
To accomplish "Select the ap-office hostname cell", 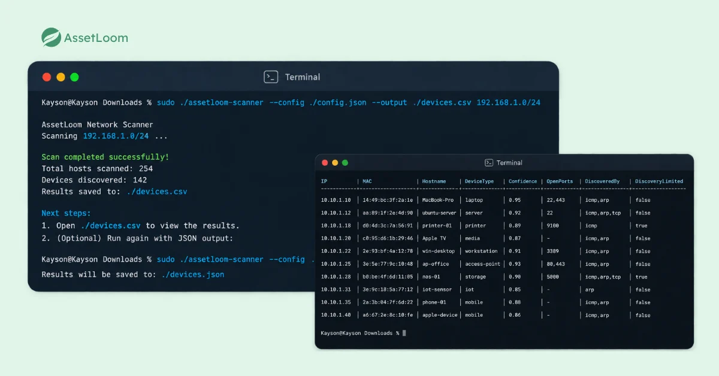I will click(x=436, y=264).
